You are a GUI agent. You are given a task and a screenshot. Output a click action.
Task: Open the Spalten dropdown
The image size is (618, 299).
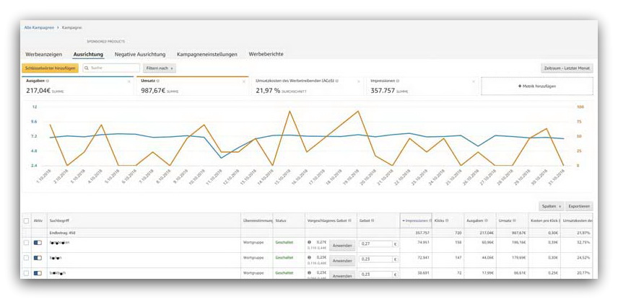551,205
